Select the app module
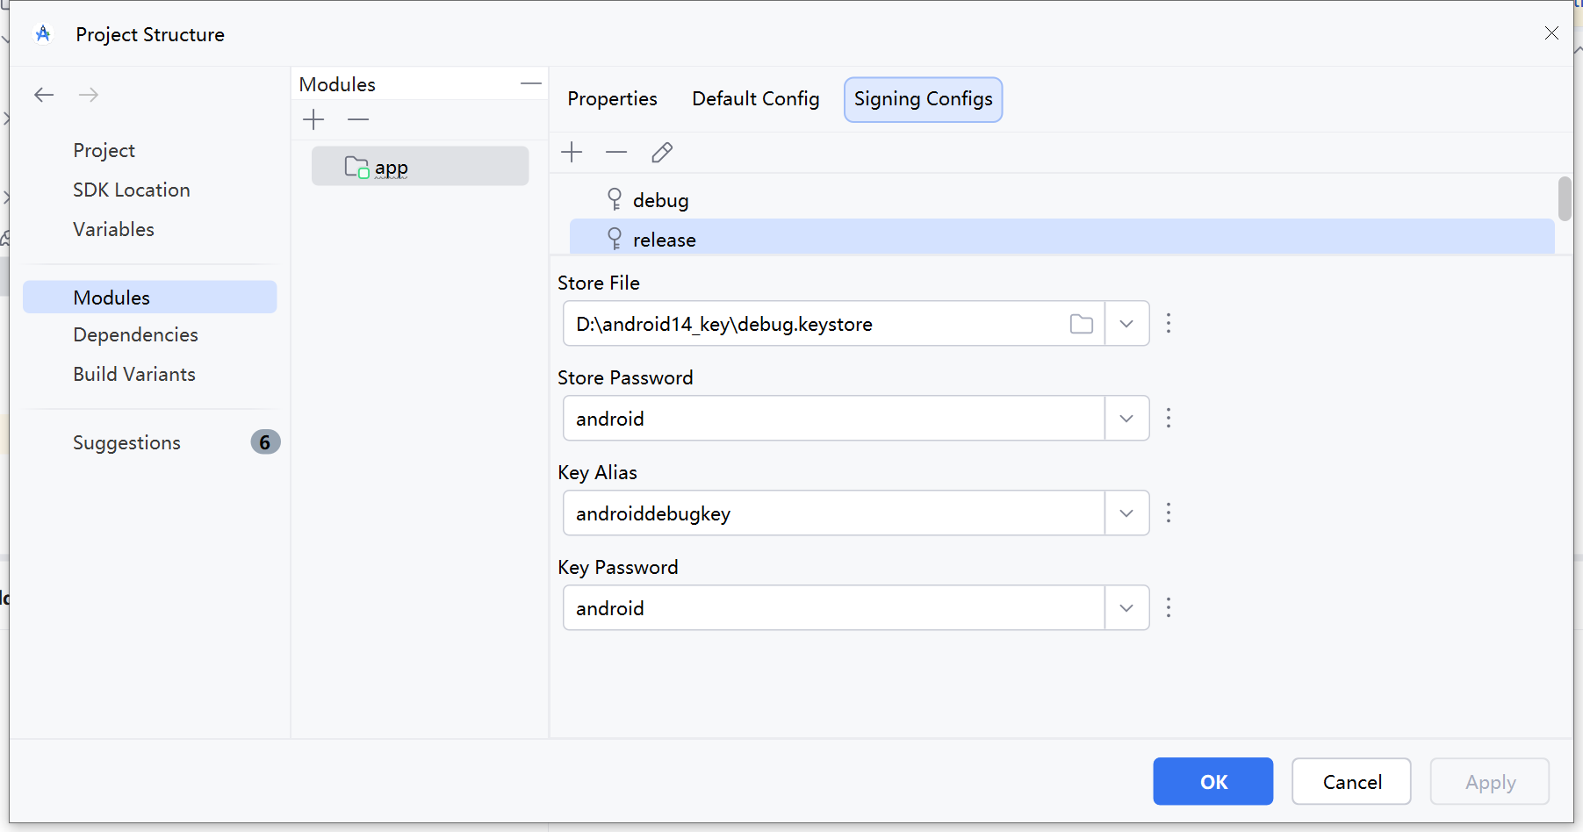 pyautogui.click(x=420, y=166)
